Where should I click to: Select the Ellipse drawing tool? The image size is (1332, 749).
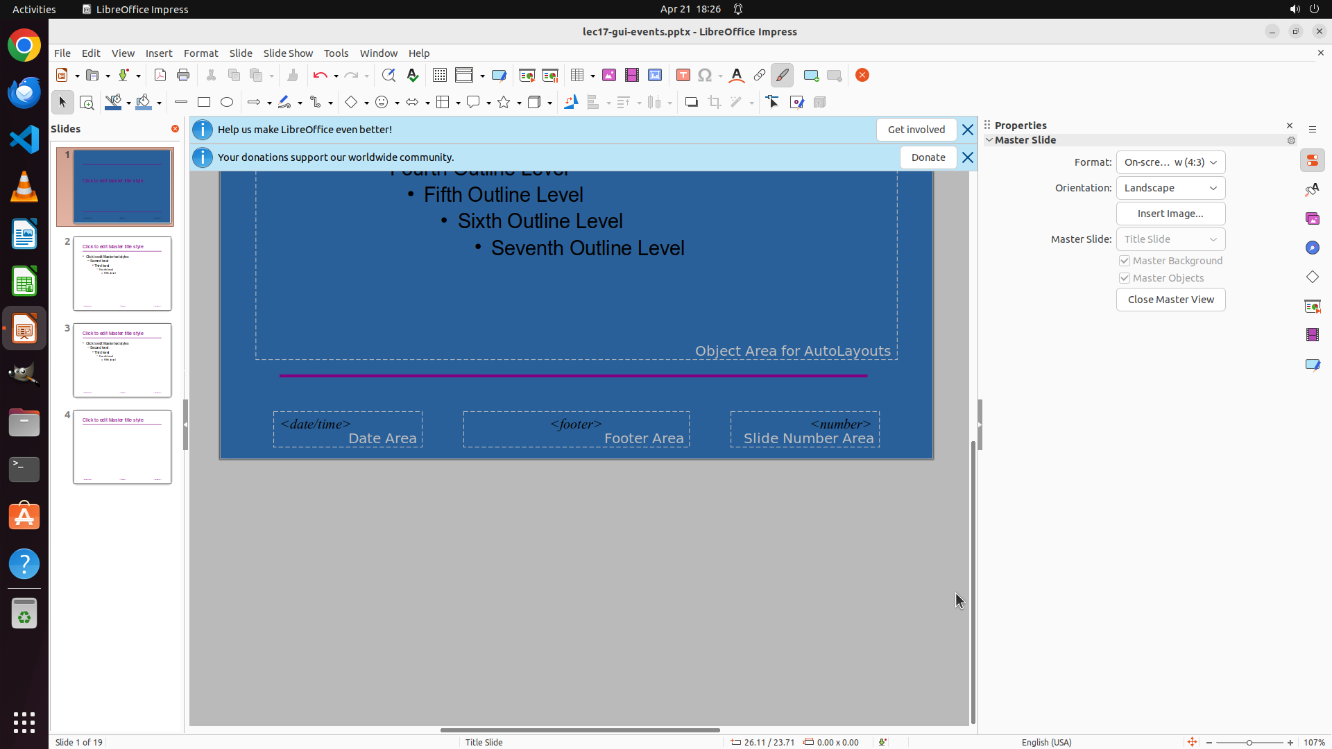click(227, 103)
